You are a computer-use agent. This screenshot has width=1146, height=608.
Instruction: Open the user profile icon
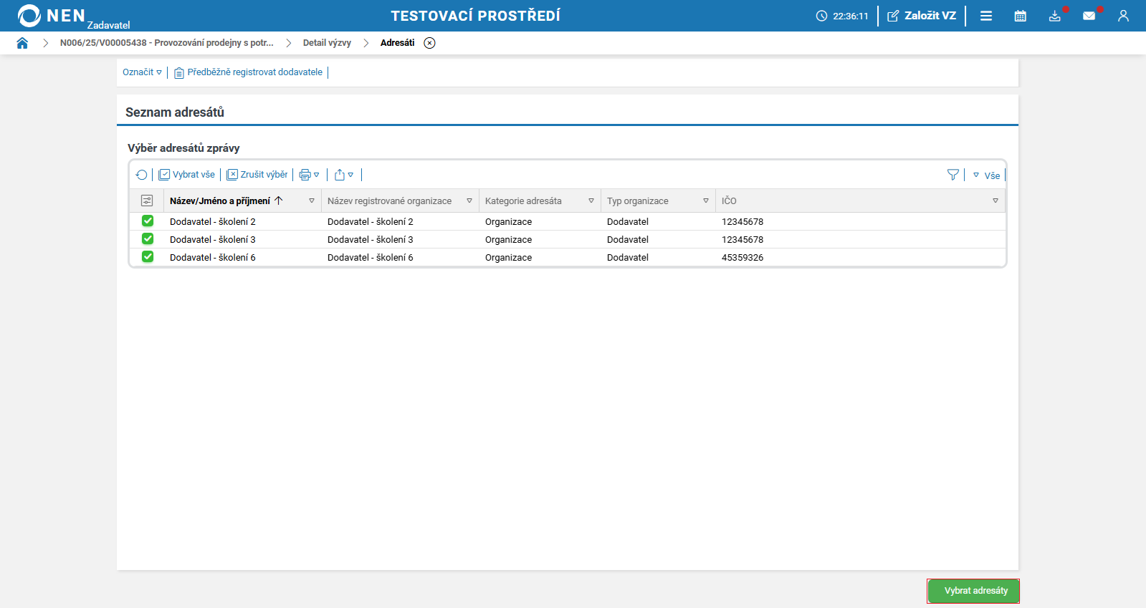(x=1123, y=16)
